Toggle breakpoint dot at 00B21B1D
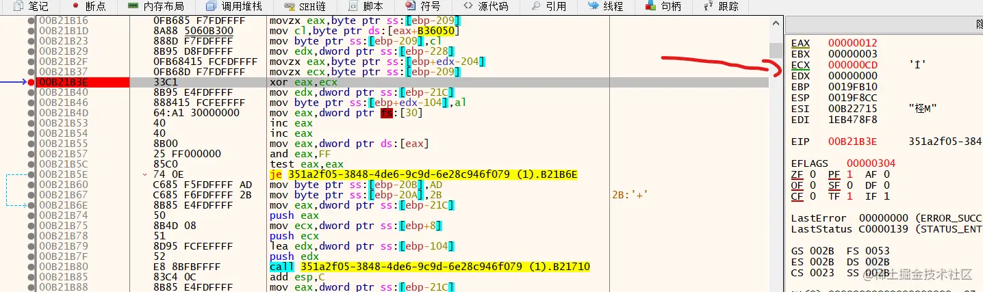Screen dimensions: 983x292 (x=31, y=31)
